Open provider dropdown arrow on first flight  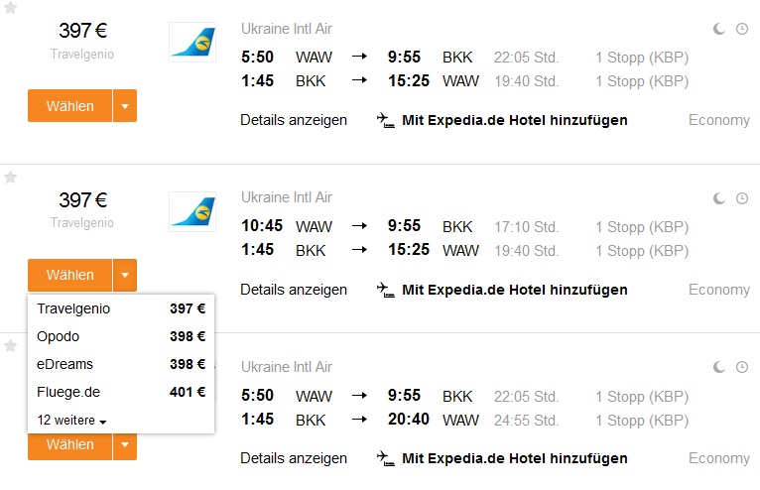click(x=125, y=106)
